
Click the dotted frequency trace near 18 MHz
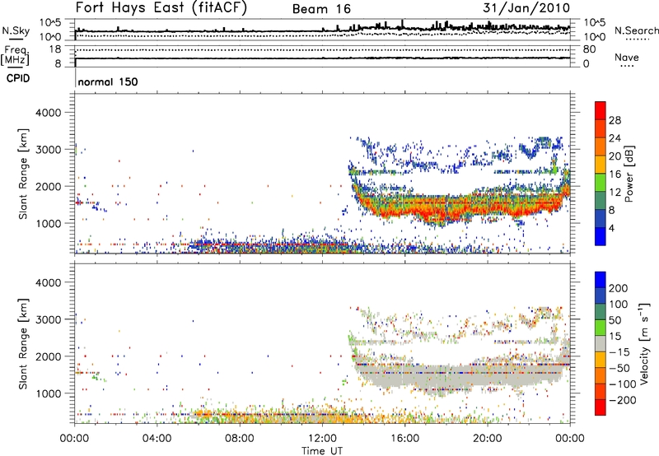point(322,50)
